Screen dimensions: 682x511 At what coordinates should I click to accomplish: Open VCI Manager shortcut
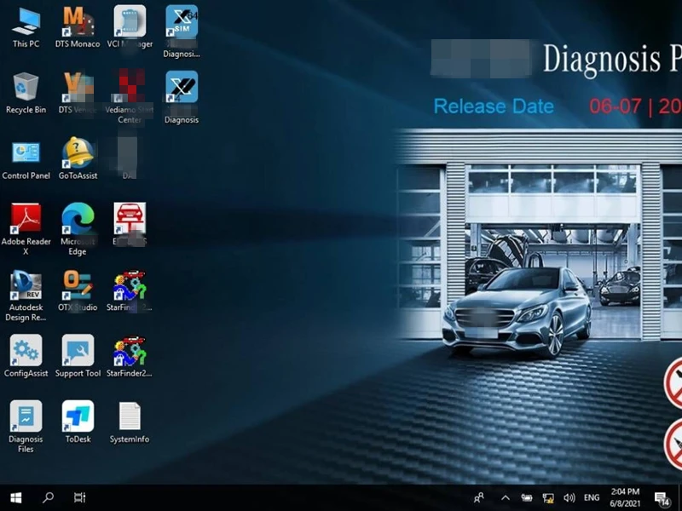[130, 27]
